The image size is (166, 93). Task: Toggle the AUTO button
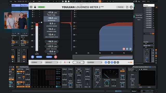coord(49,57)
